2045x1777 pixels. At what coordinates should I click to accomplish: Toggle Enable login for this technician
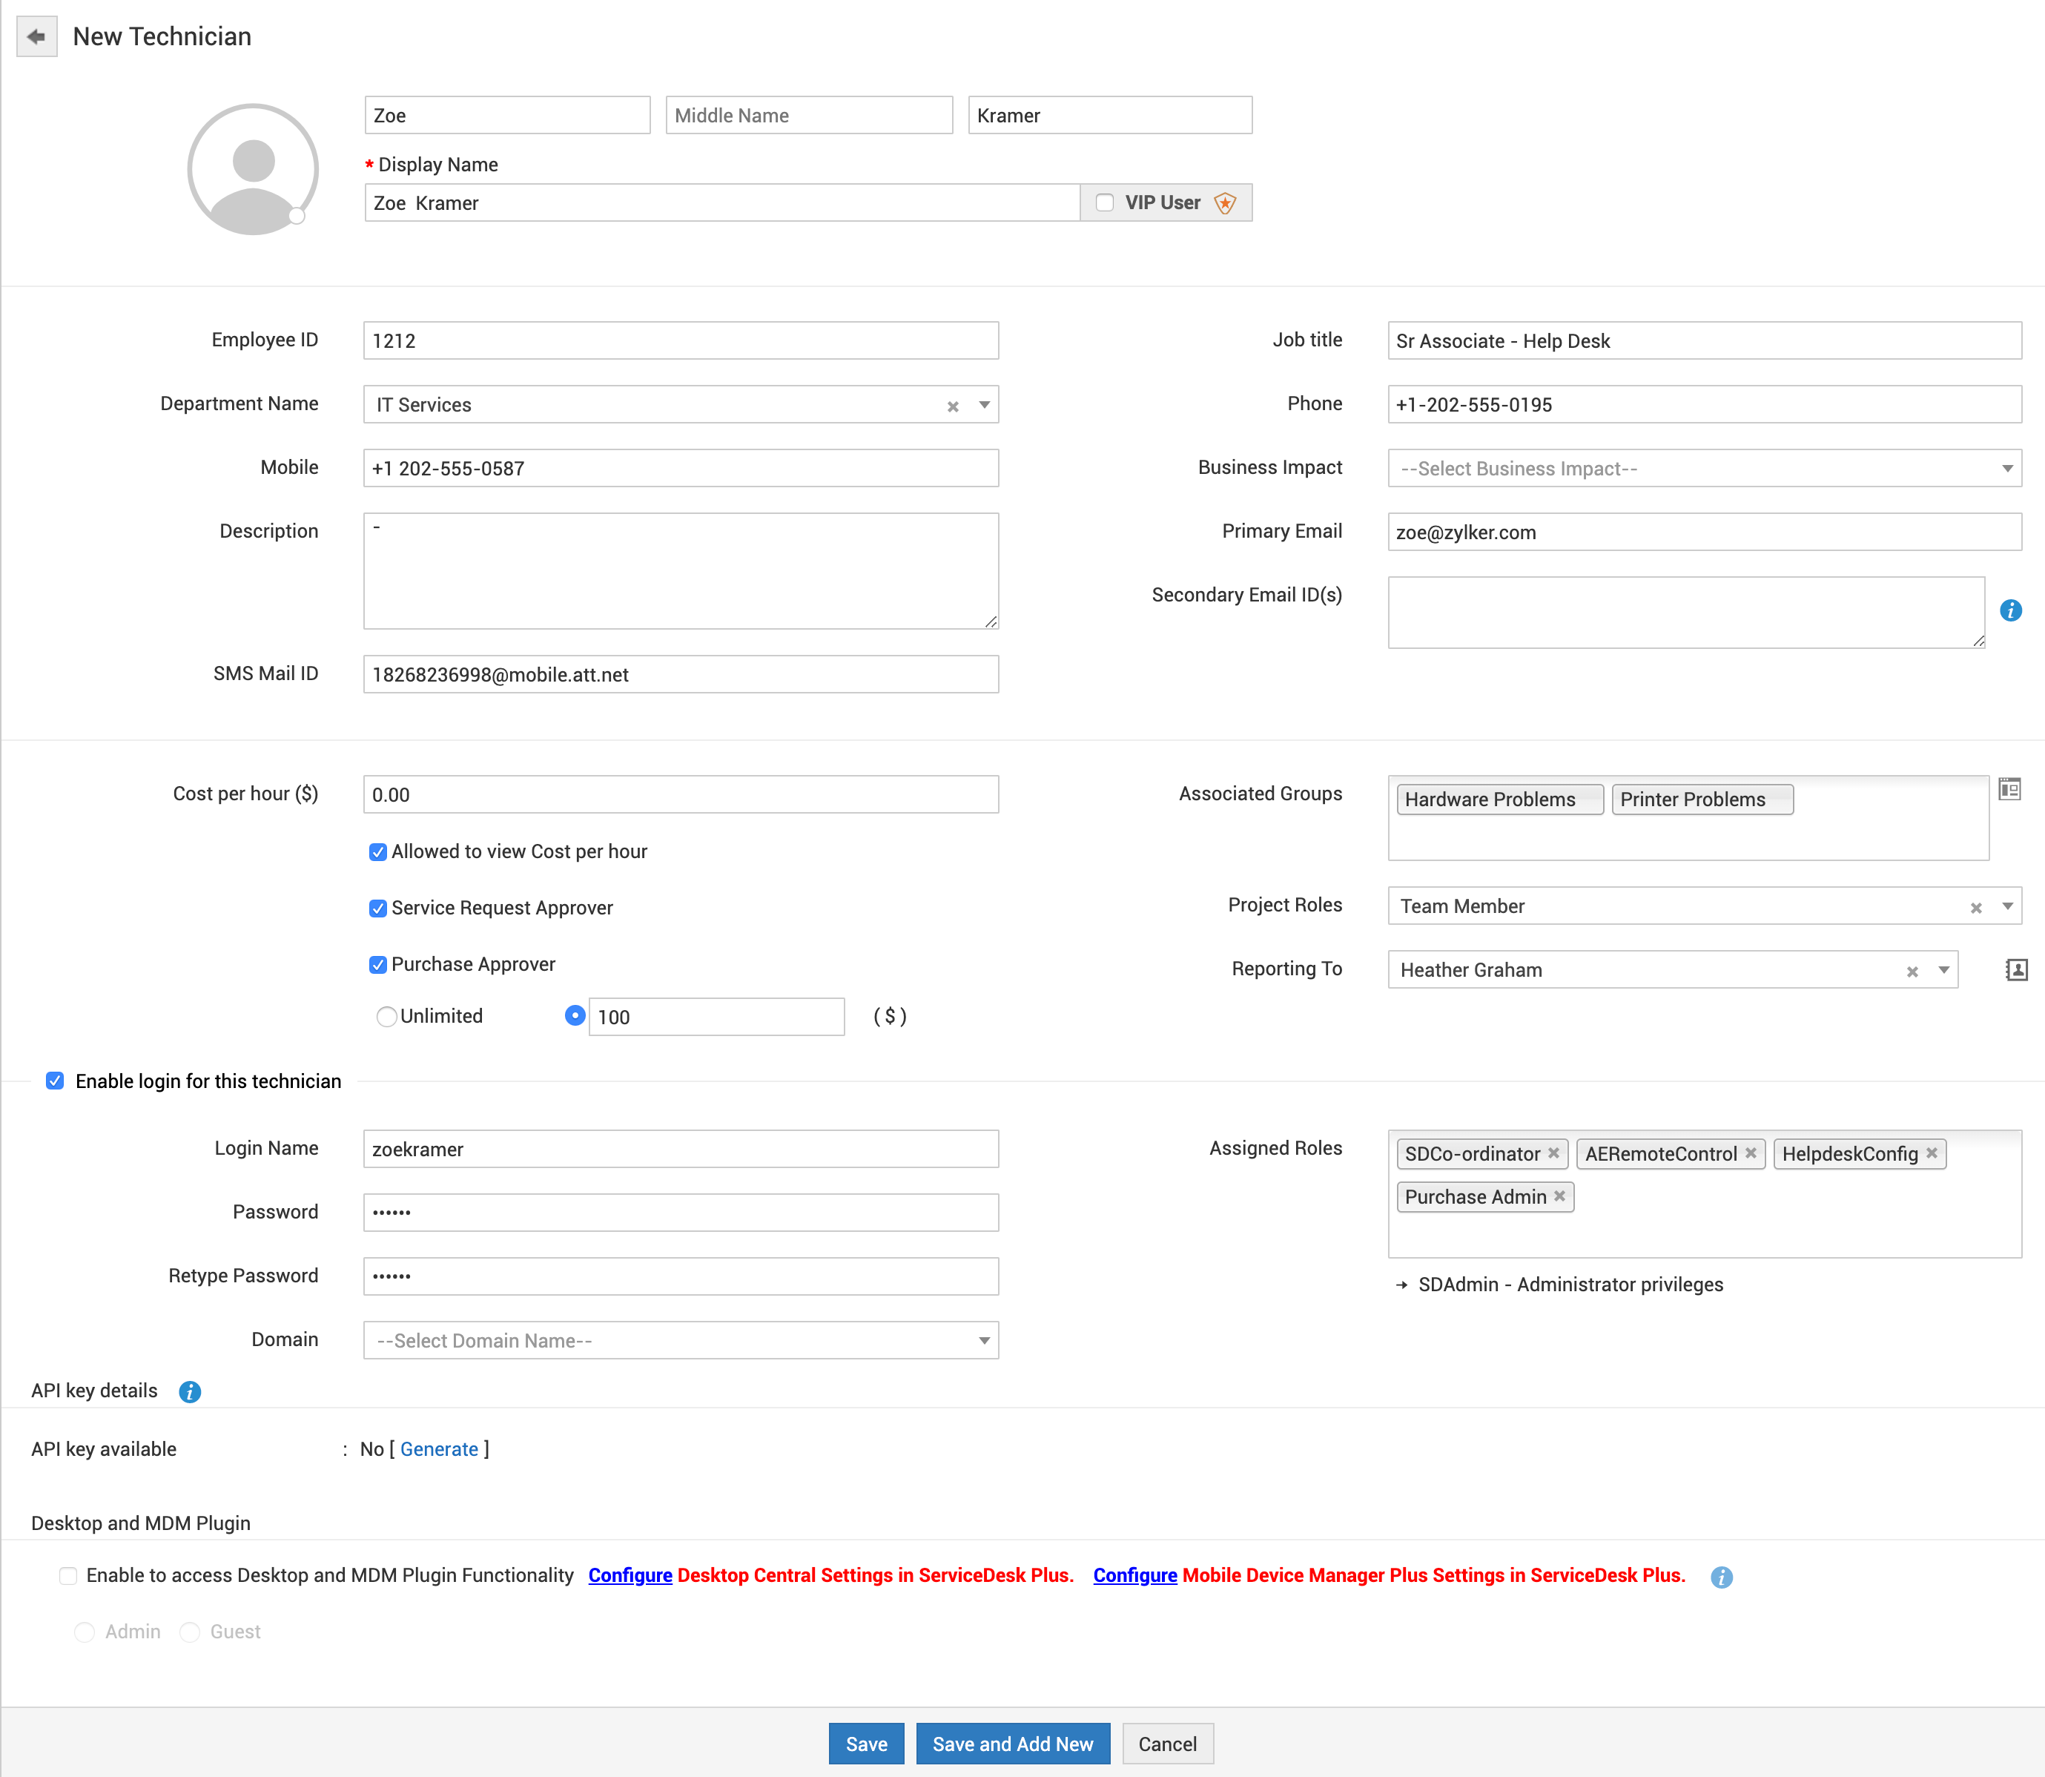click(56, 1081)
